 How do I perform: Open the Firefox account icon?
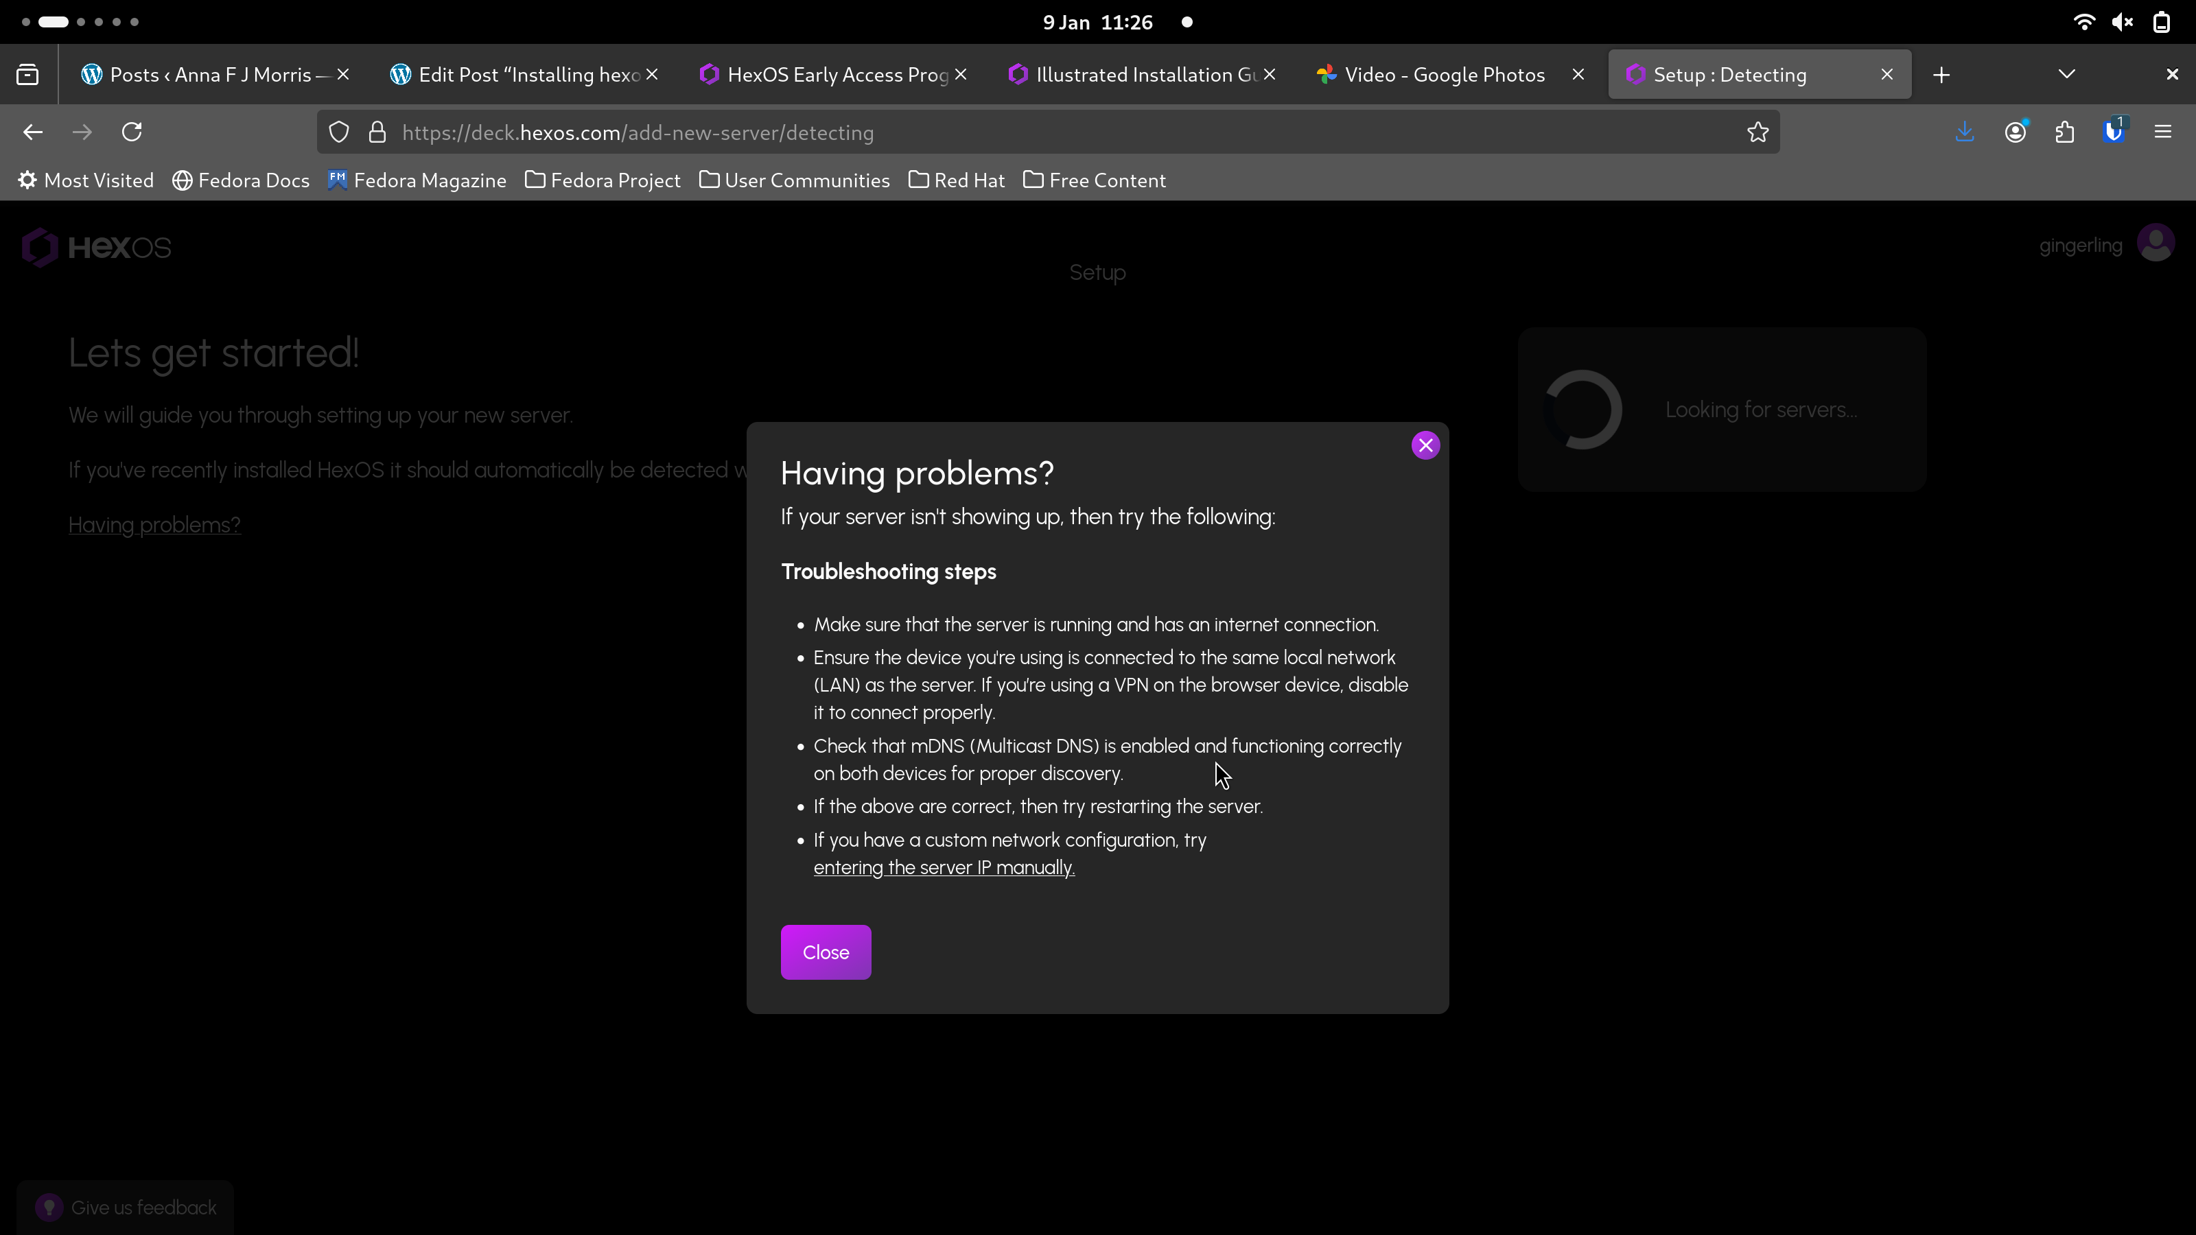2016,132
